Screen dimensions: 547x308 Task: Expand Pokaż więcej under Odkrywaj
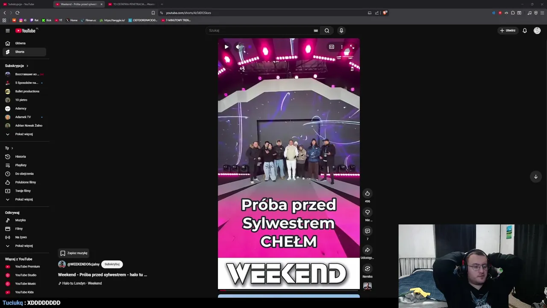click(24, 246)
